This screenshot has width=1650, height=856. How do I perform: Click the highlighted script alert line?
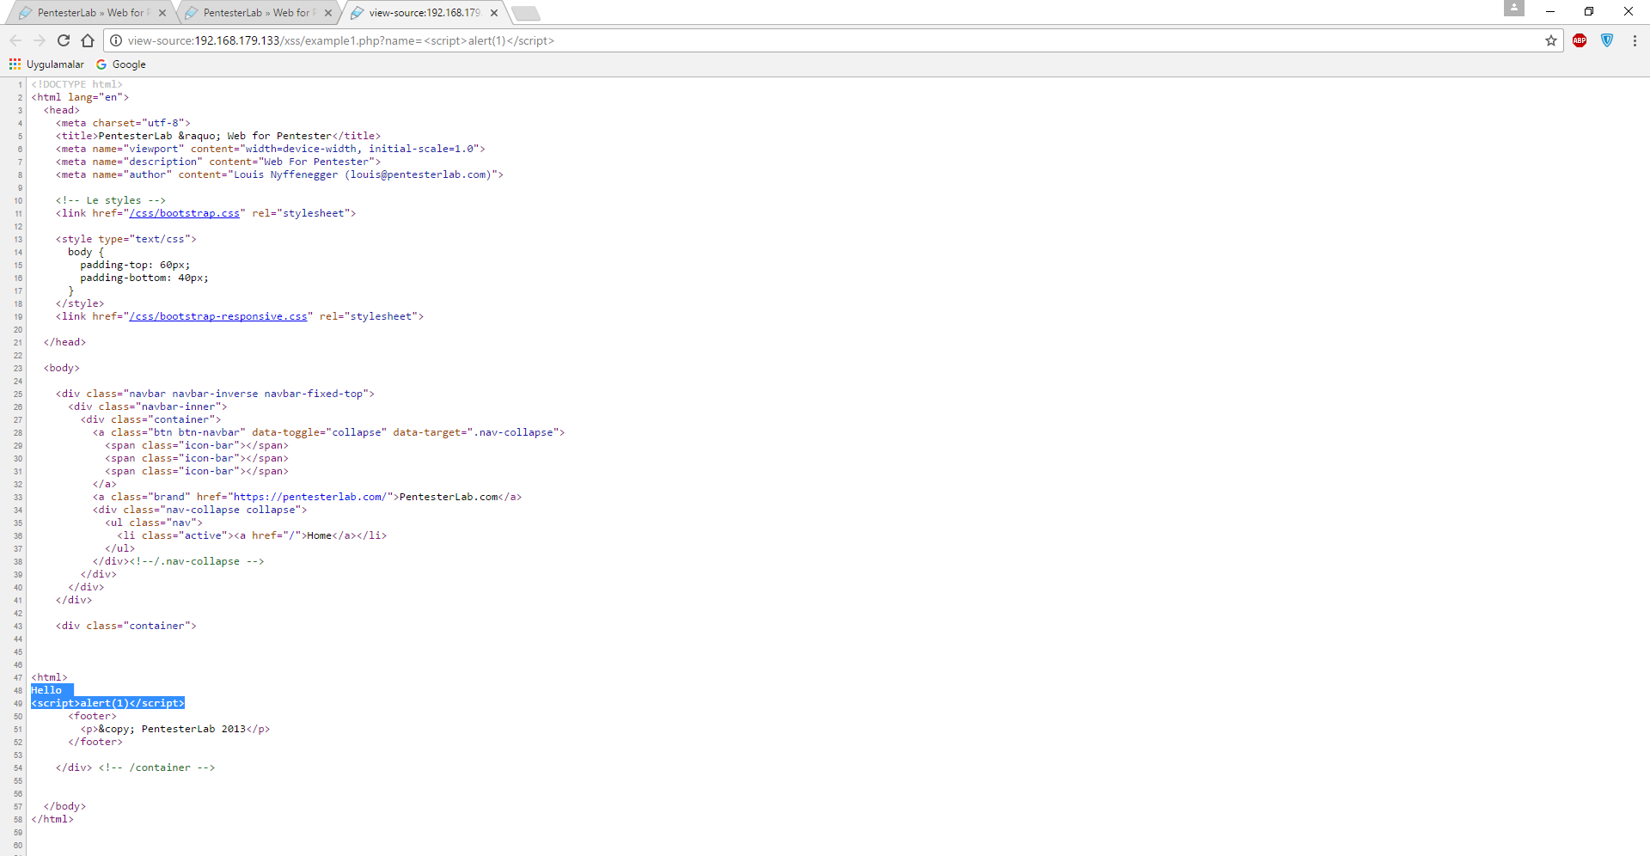pyautogui.click(x=108, y=703)
